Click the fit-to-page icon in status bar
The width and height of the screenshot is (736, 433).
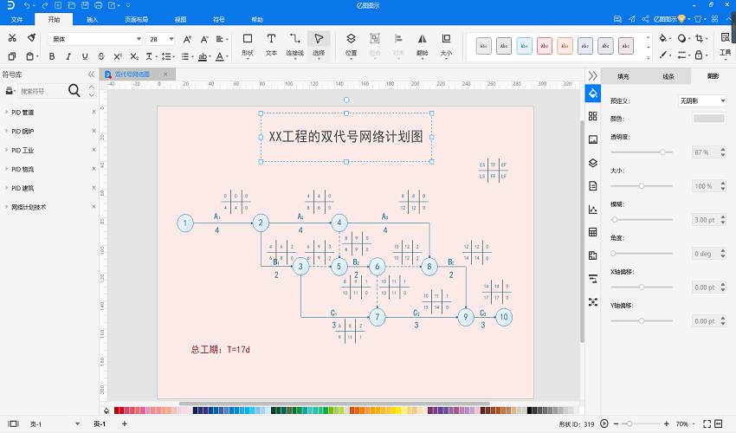[707, 423]
